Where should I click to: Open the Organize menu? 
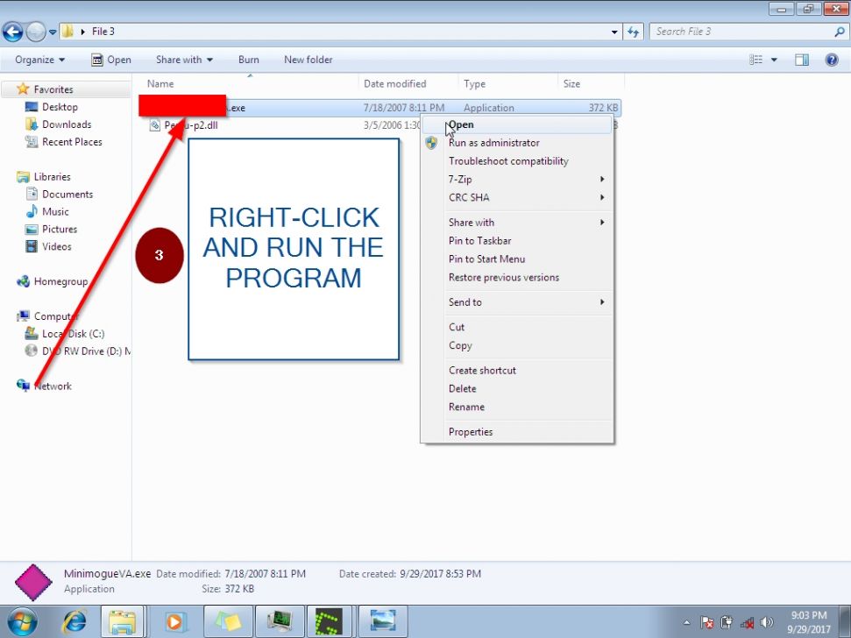click(39, 60)
